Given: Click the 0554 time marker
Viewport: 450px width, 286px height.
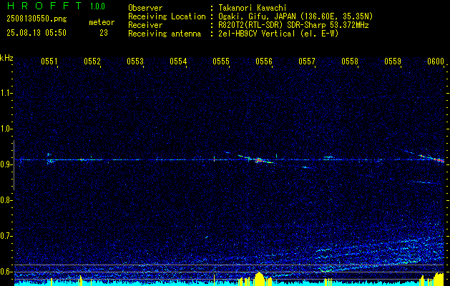Looking at the screenshot, I should click(x=178, y=61).
